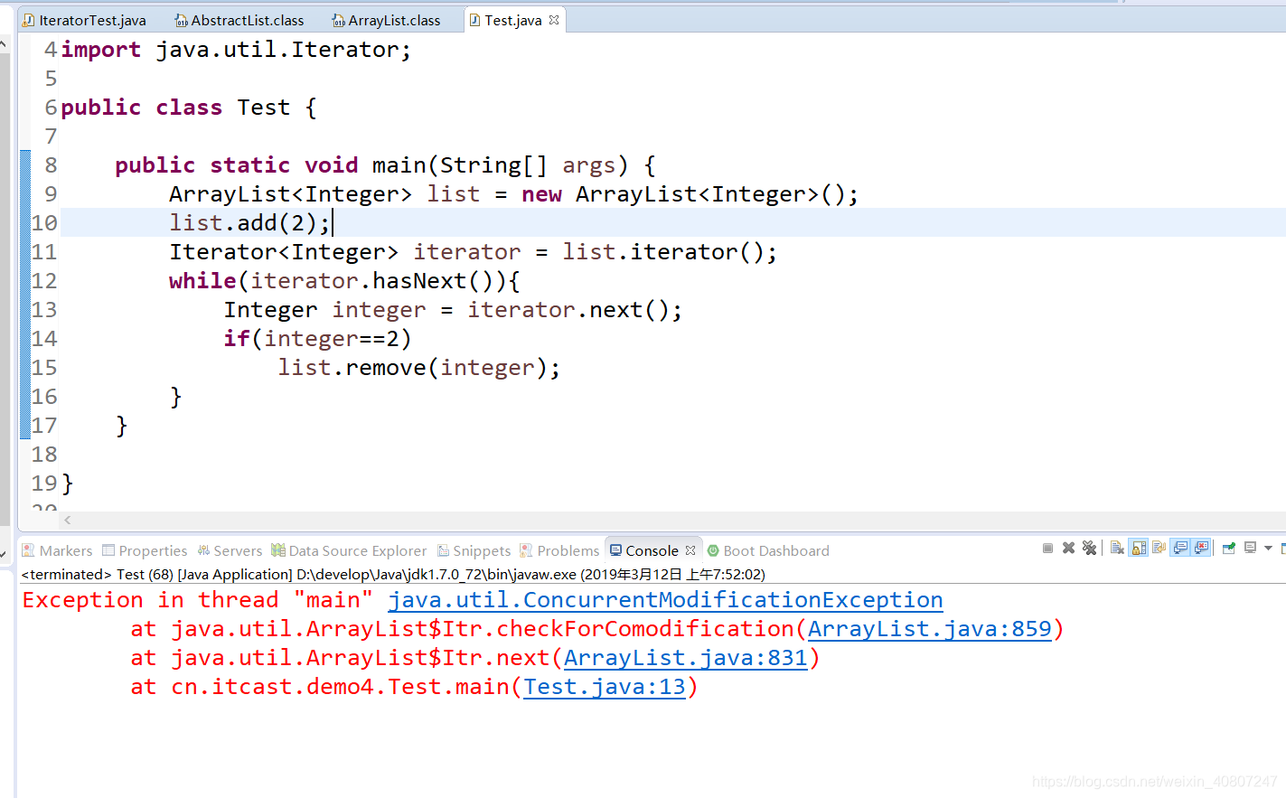
Task: Close the Console view tab
Action: pyautogui.click(x=690, y=550)
